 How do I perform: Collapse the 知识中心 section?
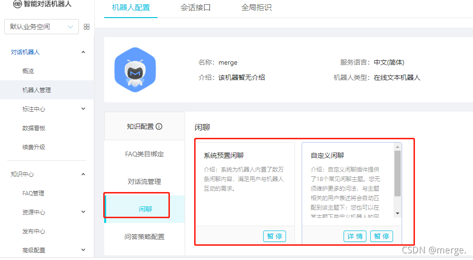[x=83, y=174]
